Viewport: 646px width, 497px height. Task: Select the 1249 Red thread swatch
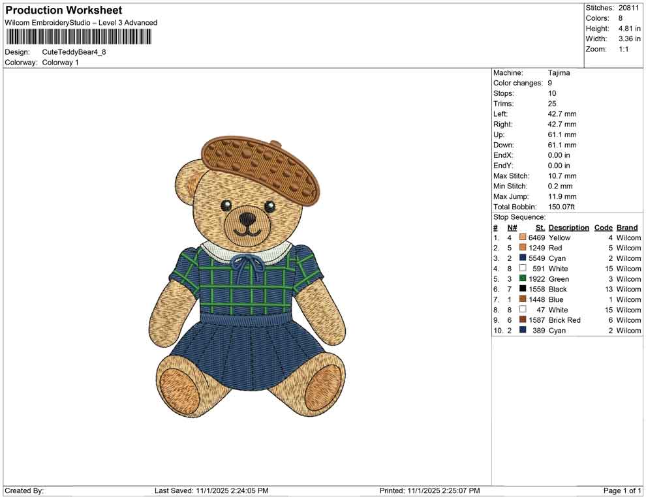pos(522,248)
